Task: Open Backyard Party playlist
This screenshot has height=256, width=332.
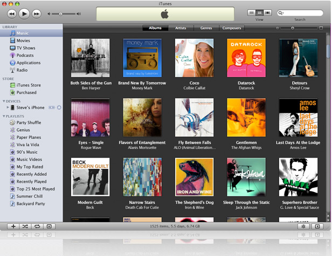Action: pyautogui.click(x=31, y=204)
